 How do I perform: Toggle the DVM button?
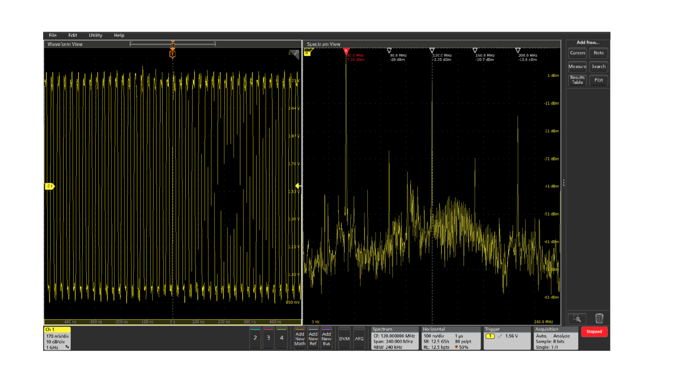[x=344, y=338]
